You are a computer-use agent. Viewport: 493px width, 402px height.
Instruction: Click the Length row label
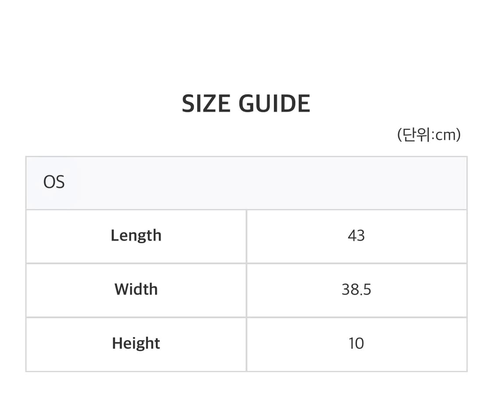(x=136, y=236)
